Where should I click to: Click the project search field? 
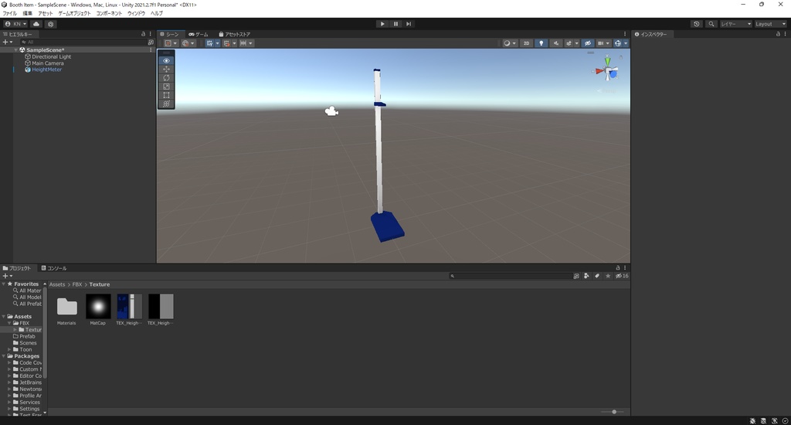[510, 276]
